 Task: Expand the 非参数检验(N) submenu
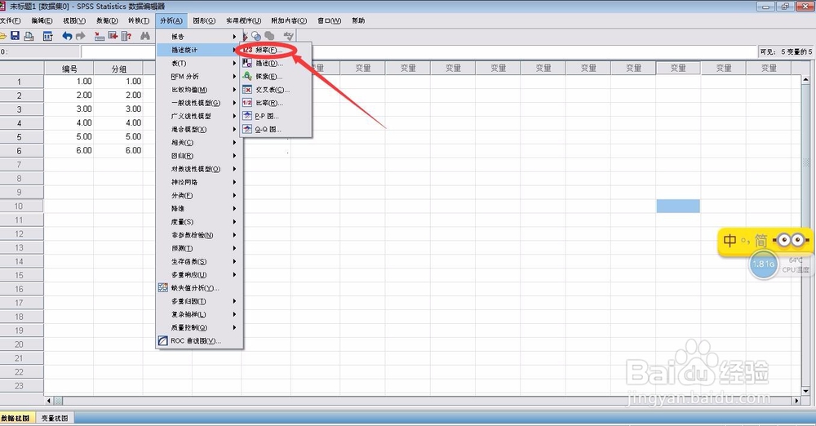coord(199,235)
